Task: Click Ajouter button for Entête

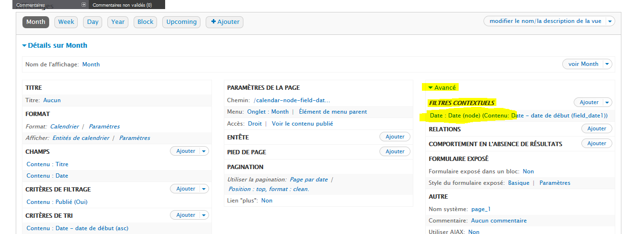Action: (x=395, y=137)
